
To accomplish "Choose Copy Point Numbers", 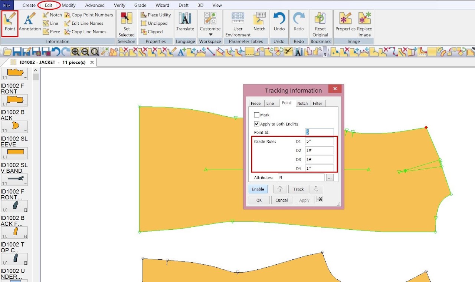I will point(89,15).
